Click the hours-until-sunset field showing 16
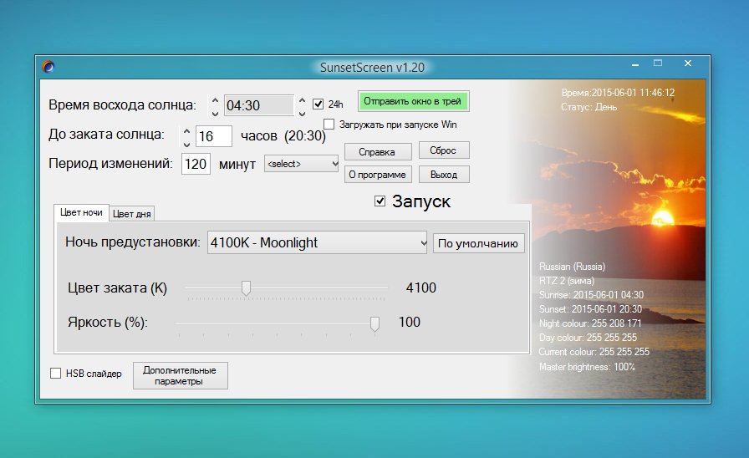 tap(214, 136)
